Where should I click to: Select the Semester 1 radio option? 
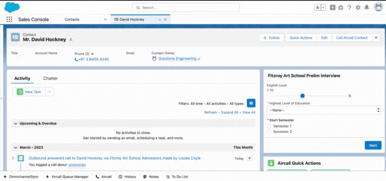[x=269, y=126]
